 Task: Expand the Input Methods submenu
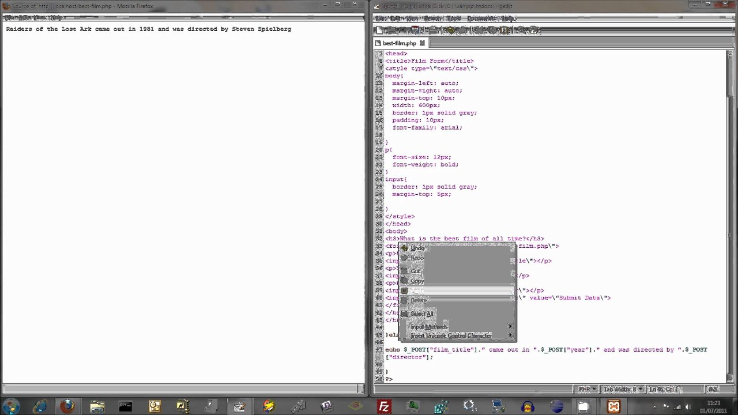457,327
